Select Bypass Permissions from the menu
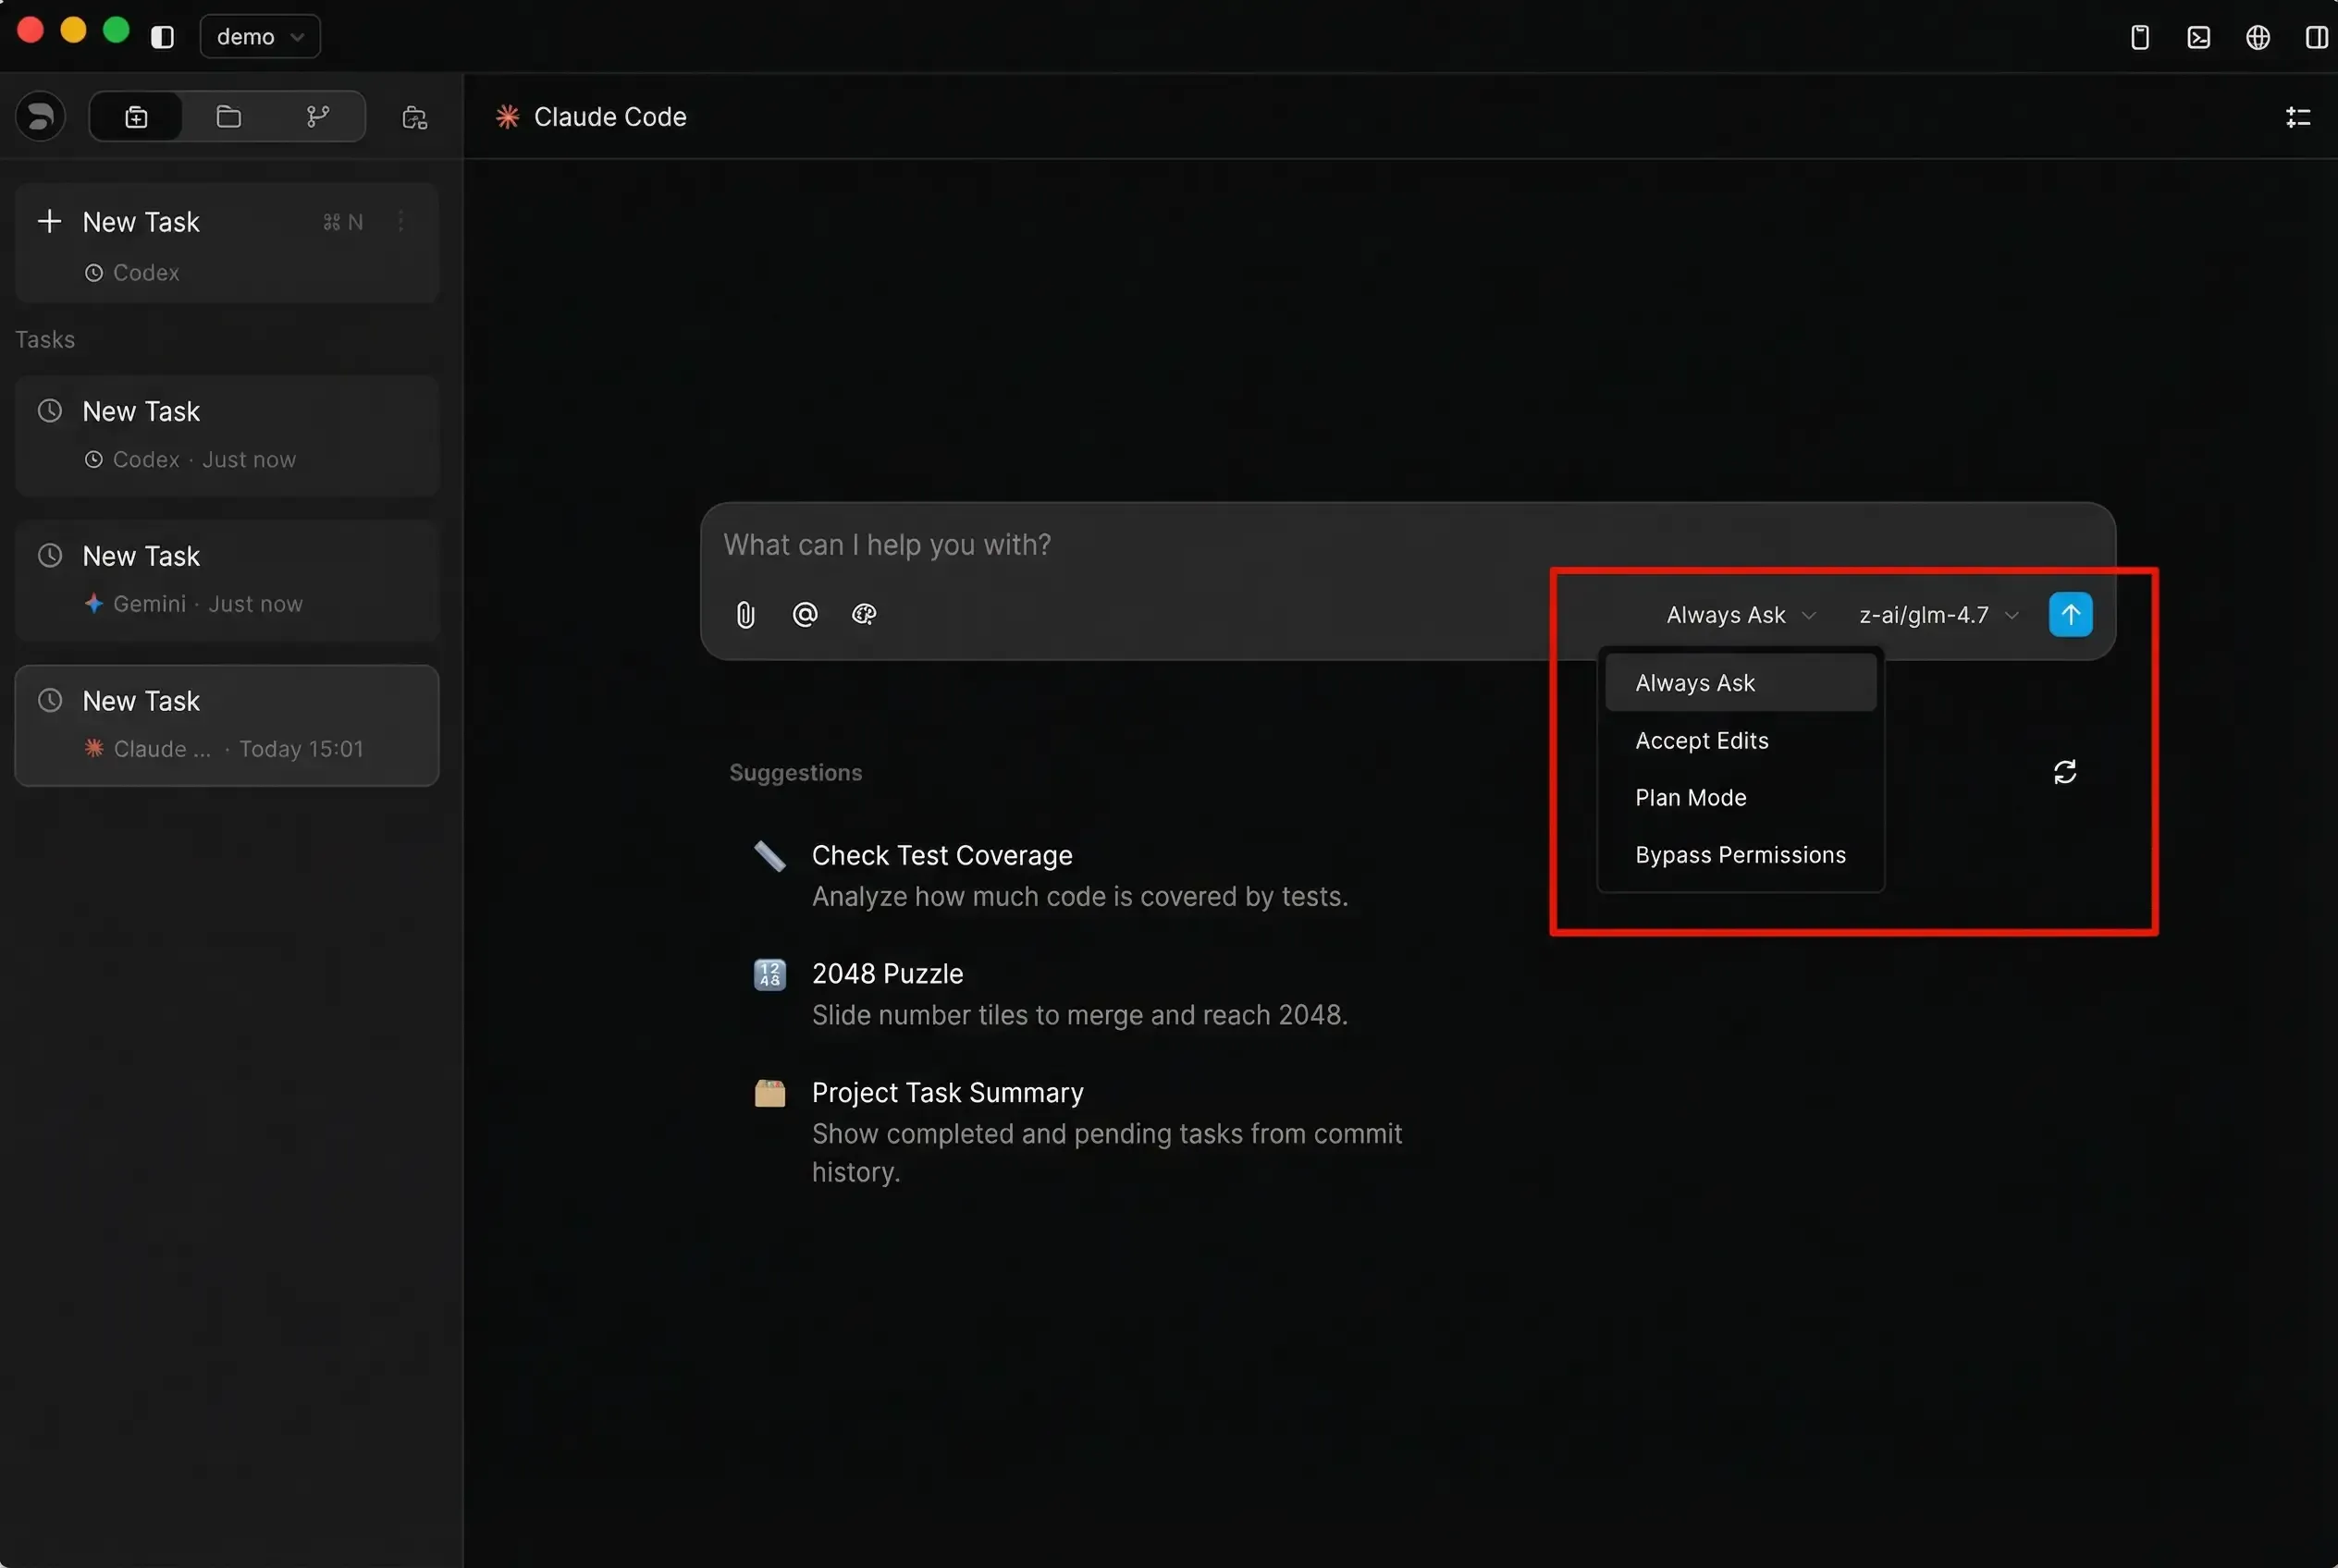This screenshot has height=1568, width=2338. tap(1740, 854)
